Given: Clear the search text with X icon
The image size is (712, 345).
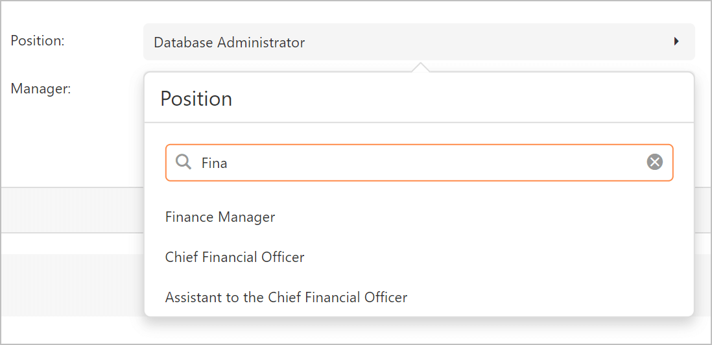Looking at the screenshot, I should (655, 162).
